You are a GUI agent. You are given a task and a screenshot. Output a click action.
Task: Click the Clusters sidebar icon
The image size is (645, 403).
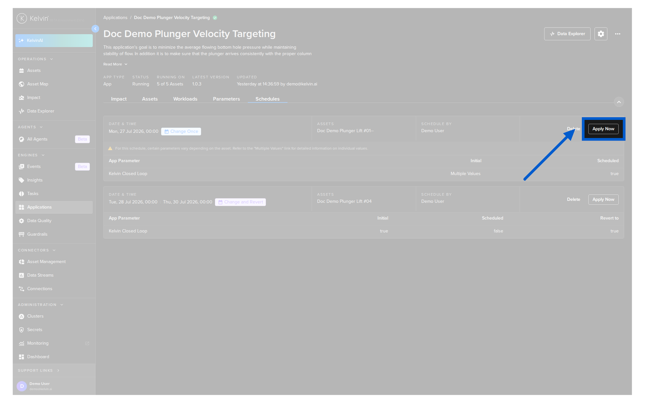(x=21, y=316)
